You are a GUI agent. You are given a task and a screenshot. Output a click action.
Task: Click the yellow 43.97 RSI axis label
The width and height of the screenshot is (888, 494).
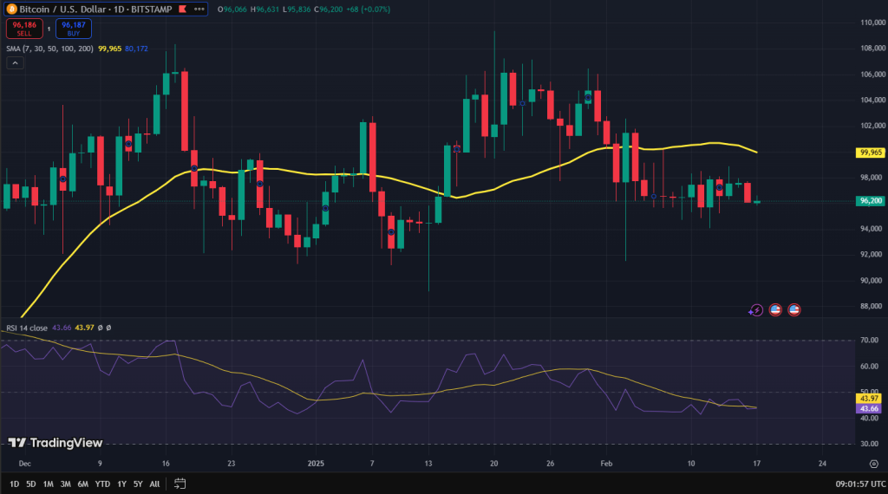[x=869, y=399]
